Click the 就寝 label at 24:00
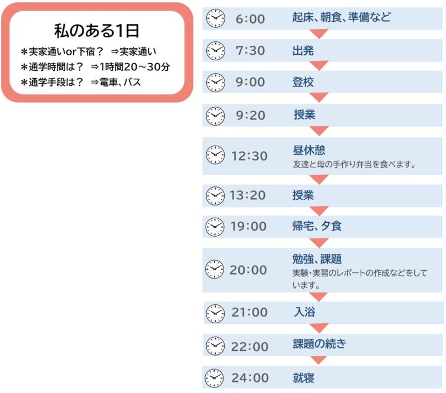The width and height of the screenshot is (446, 393). tap(303, 378)
